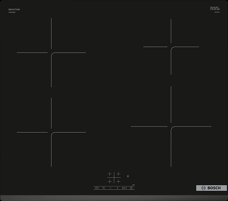Select the top-left zone plus symbol

[x=109, y=174]
